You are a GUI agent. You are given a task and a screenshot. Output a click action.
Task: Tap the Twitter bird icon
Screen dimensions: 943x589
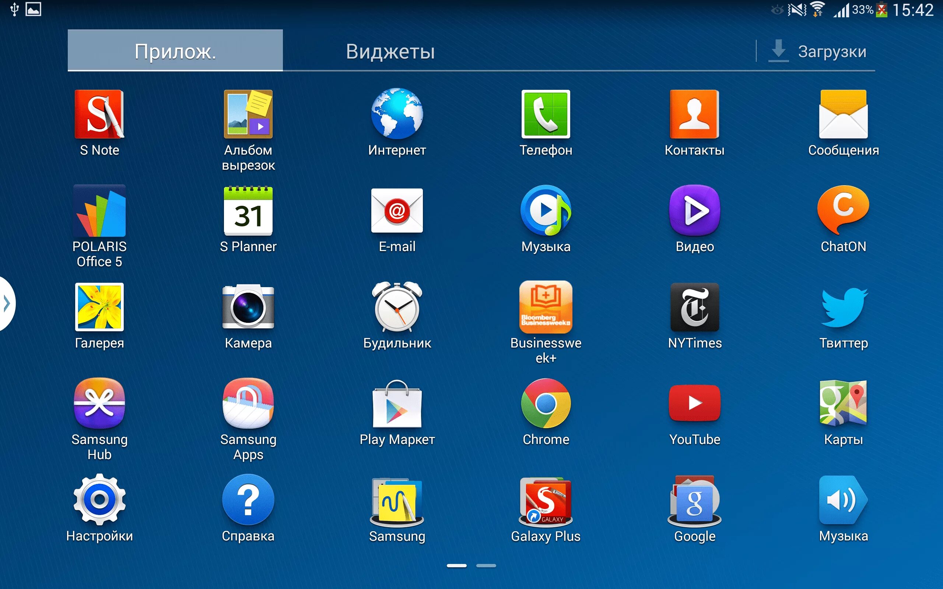coord(843,307)
